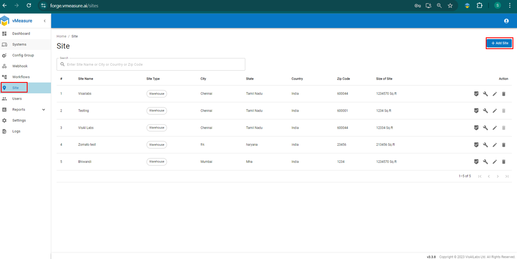Select the Bhiwandi site name
517x259 pixels.
click(85, 162)
